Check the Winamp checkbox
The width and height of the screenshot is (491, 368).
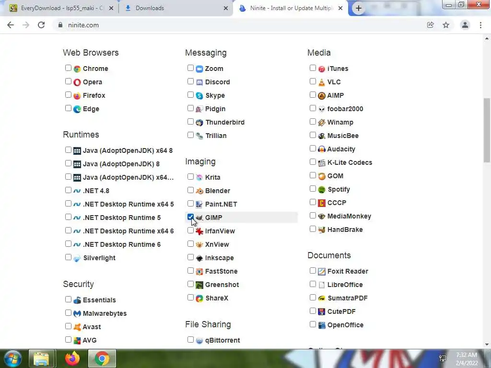313,121
